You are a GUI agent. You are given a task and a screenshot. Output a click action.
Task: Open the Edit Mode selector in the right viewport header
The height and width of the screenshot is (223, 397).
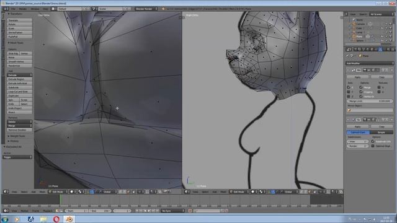[x=239, y=191]
